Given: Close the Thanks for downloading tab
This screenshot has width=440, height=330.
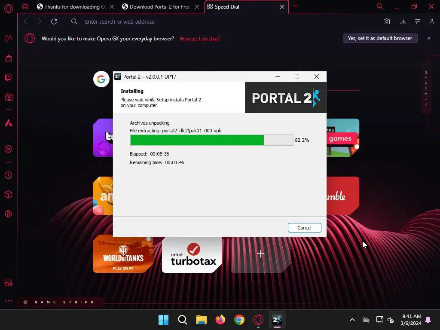Looking at the screenshot, I should pyautogui.click(x=112, y=7).
